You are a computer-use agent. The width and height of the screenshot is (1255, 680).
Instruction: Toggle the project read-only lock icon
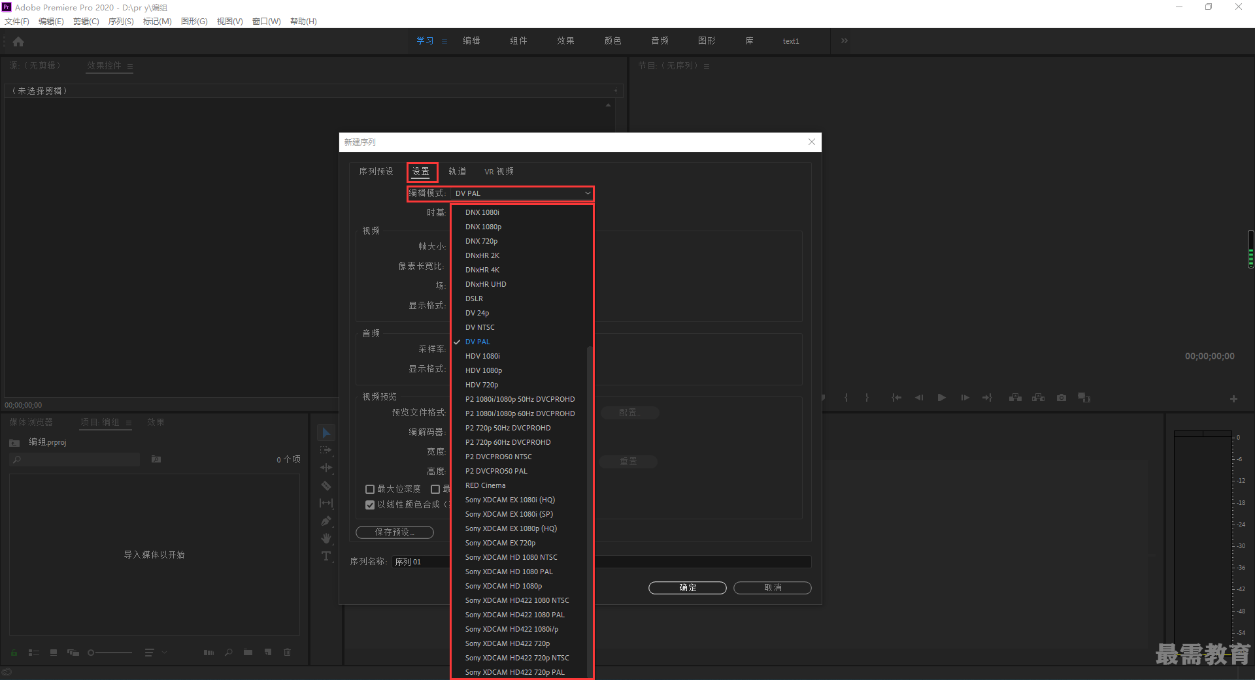[14, 652]
